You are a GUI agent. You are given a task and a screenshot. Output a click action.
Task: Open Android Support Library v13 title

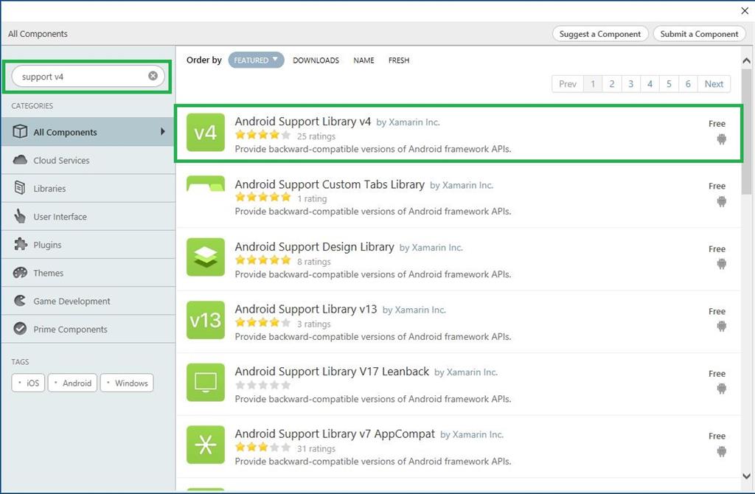coord(306,309)
